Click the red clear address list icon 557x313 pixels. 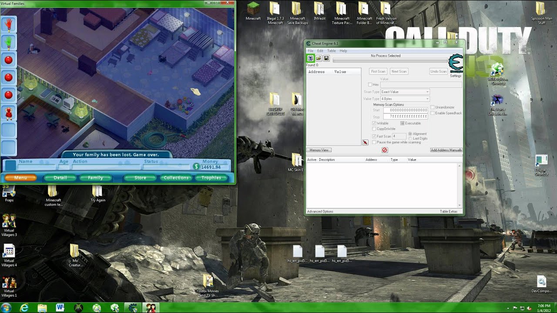(385, 150)
